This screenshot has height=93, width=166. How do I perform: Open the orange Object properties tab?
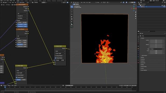coord(138,49)
